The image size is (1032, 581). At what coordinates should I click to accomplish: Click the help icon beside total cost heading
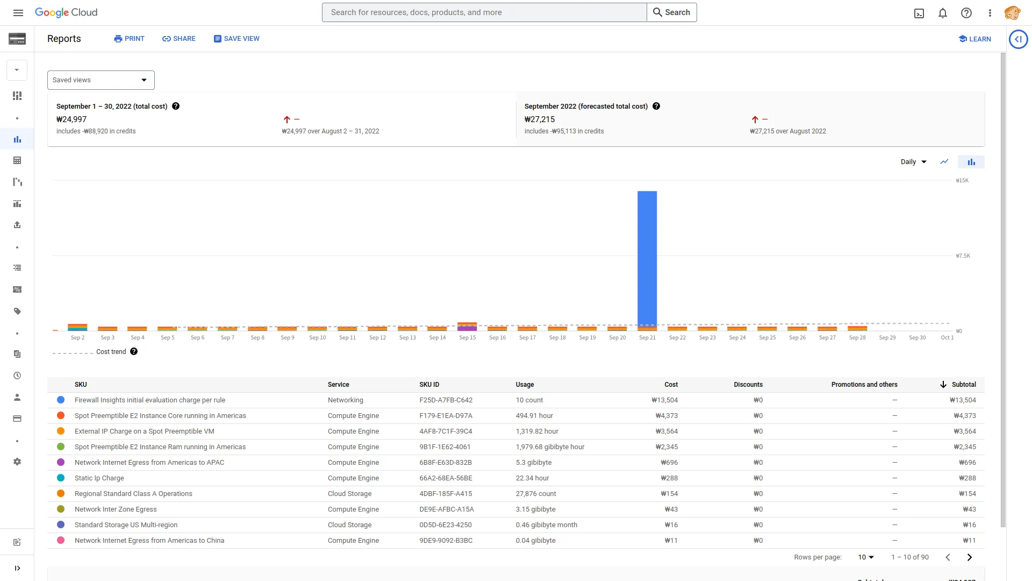coord(176,107)
